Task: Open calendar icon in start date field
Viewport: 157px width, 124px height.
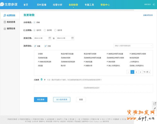Action: [49, 38]
